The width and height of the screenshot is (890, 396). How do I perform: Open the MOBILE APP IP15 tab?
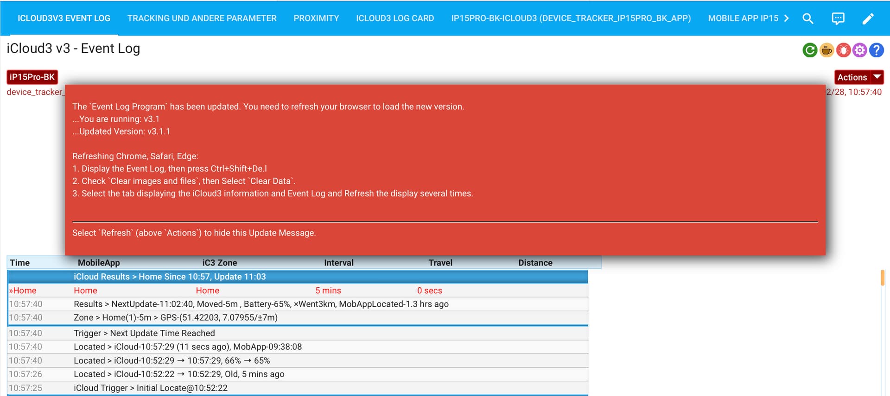(x=743, y=18)
